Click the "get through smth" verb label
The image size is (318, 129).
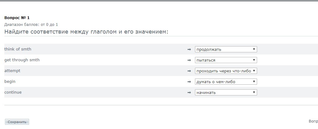pos(22,60)
